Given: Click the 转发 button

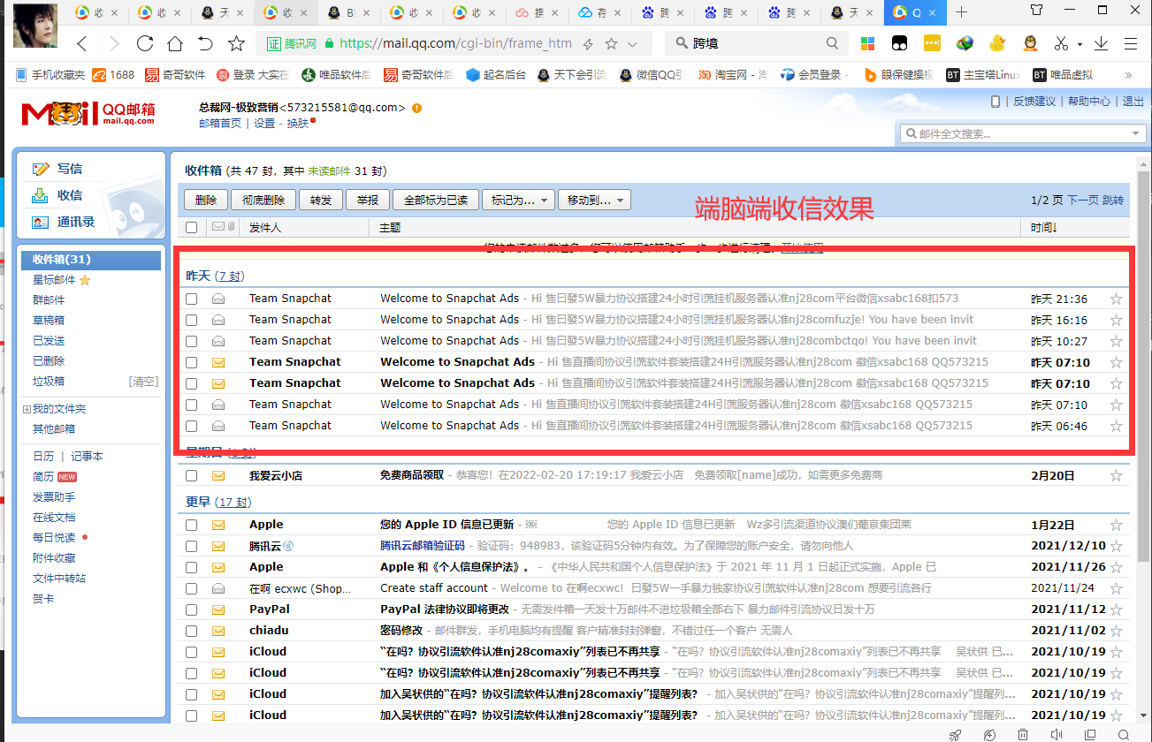Looking at the screenshot, I should (x=321, y=201).
